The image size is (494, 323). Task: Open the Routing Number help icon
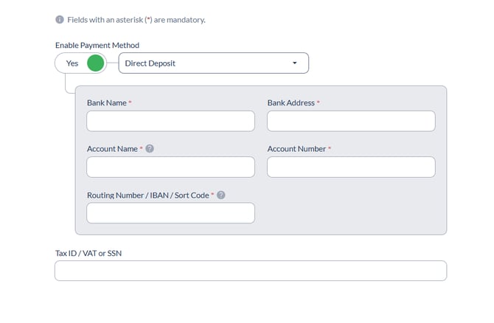tap(221, 195)
